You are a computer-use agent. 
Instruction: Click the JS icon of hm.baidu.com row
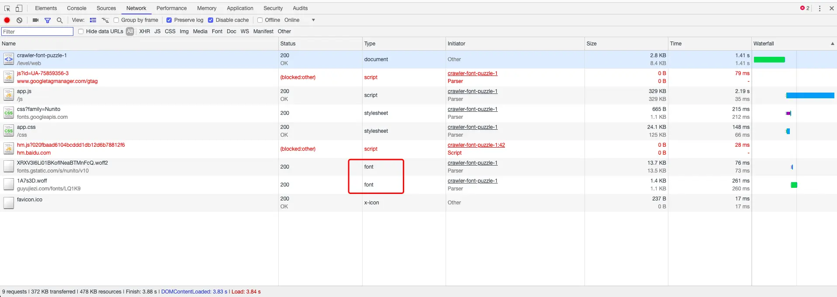[9, 148]
